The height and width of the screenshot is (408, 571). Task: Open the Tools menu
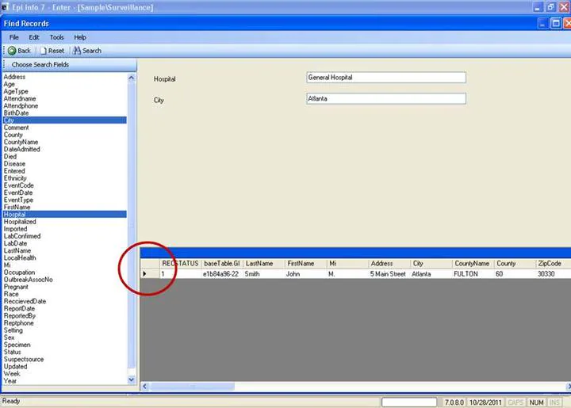tap(57, 37)
